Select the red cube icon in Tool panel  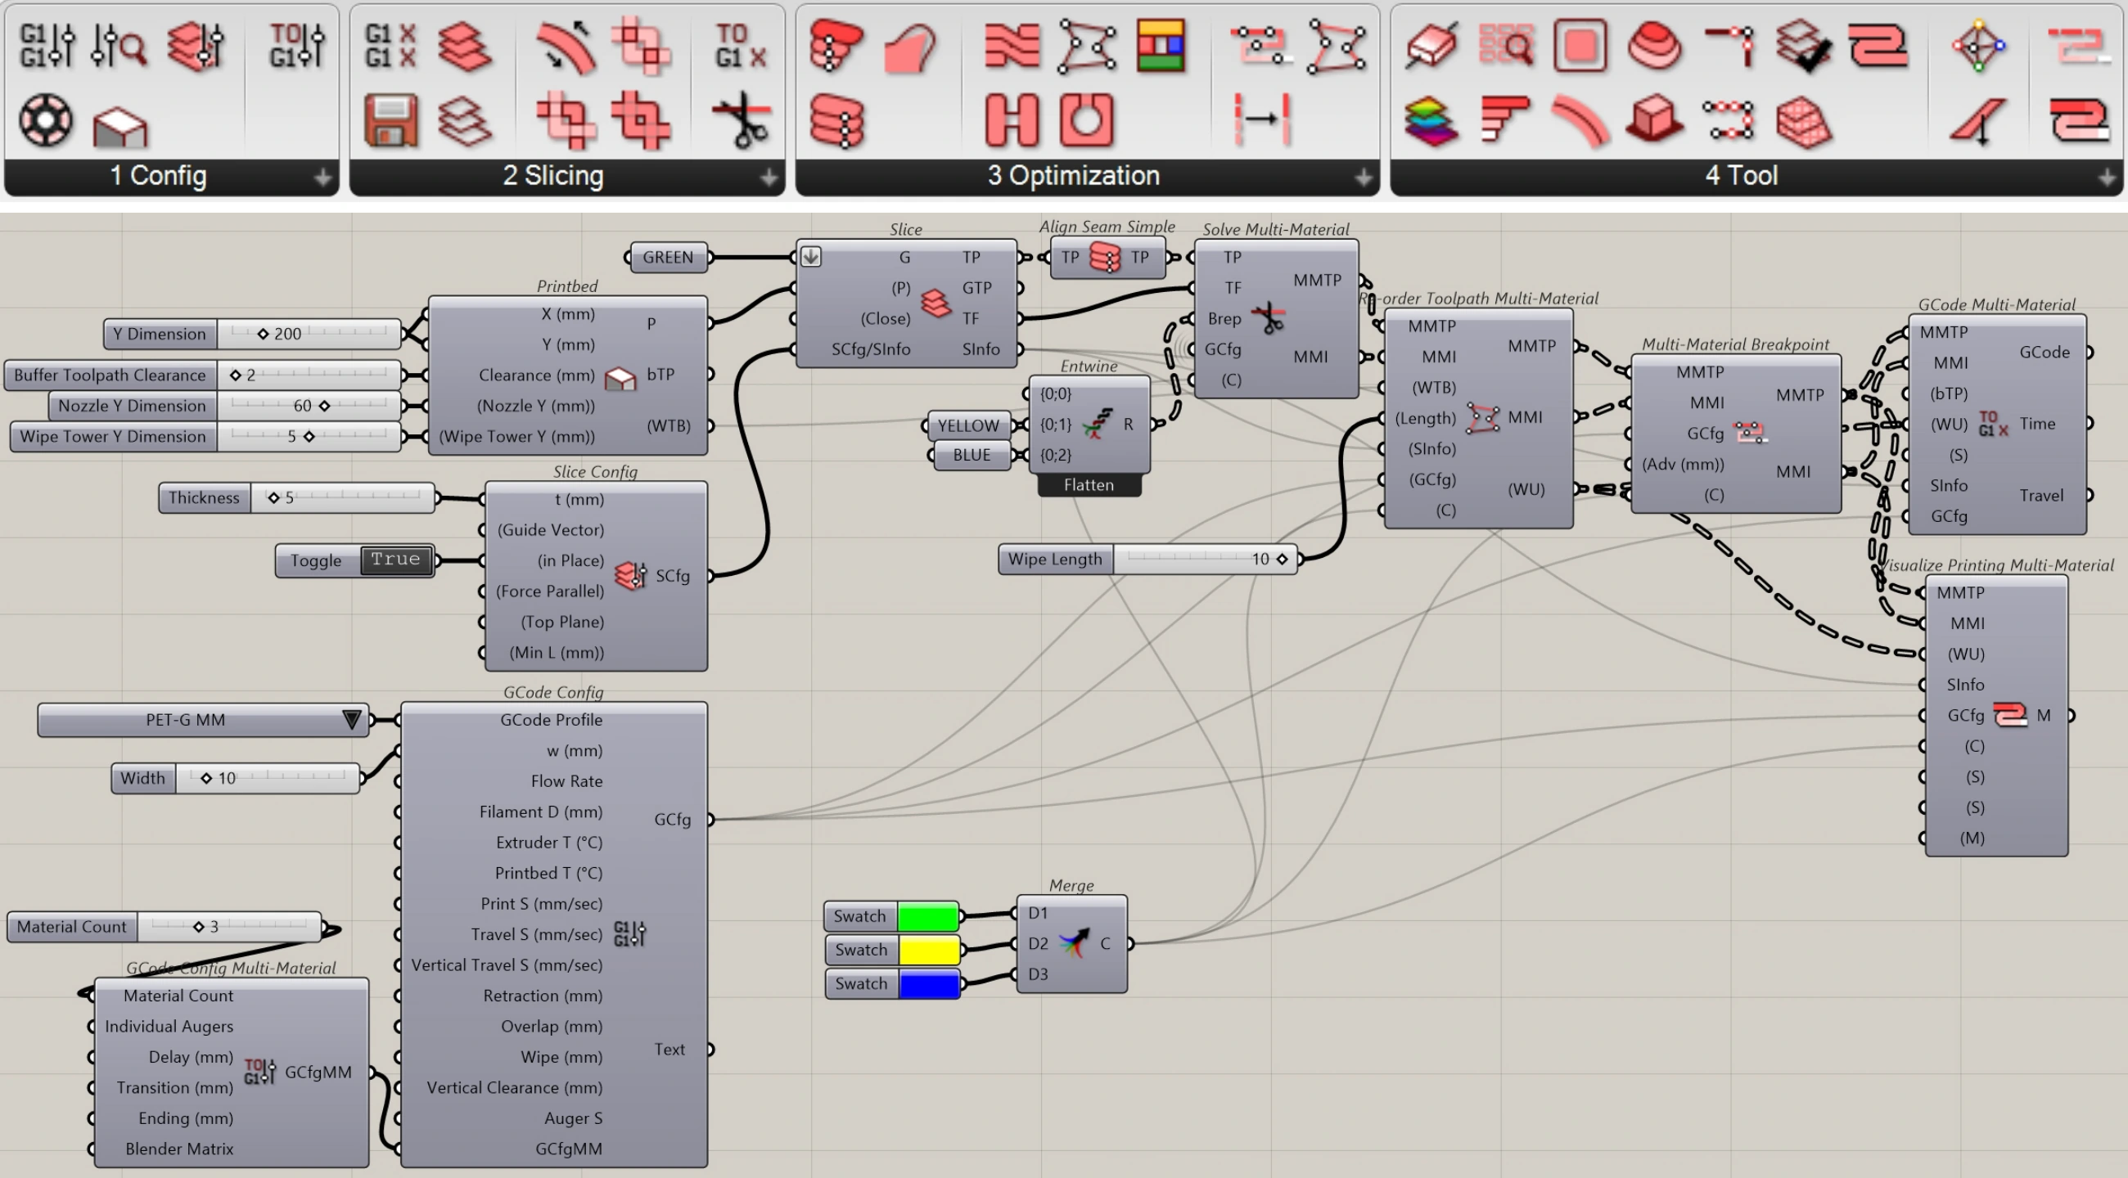click(x=1654, y=120)
